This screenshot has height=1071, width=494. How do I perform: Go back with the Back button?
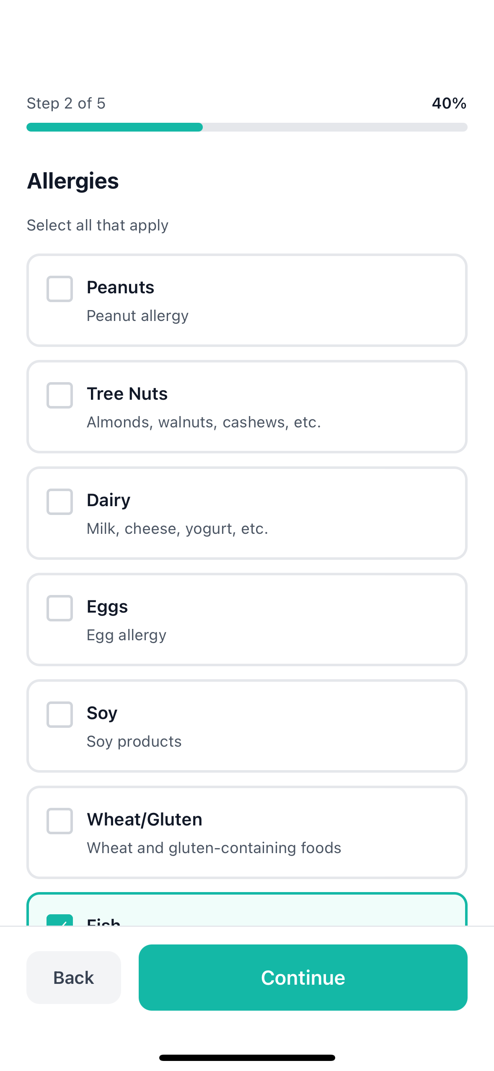74,977
